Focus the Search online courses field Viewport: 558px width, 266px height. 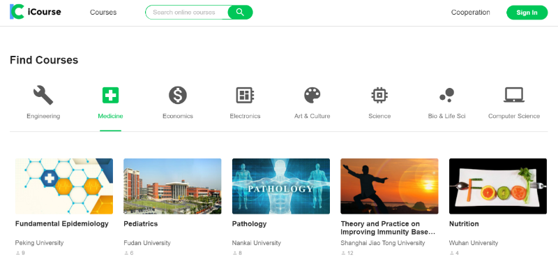pos(186,12)
